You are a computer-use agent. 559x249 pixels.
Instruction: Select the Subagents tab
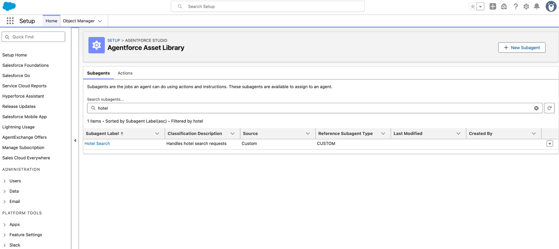[98, 73]
